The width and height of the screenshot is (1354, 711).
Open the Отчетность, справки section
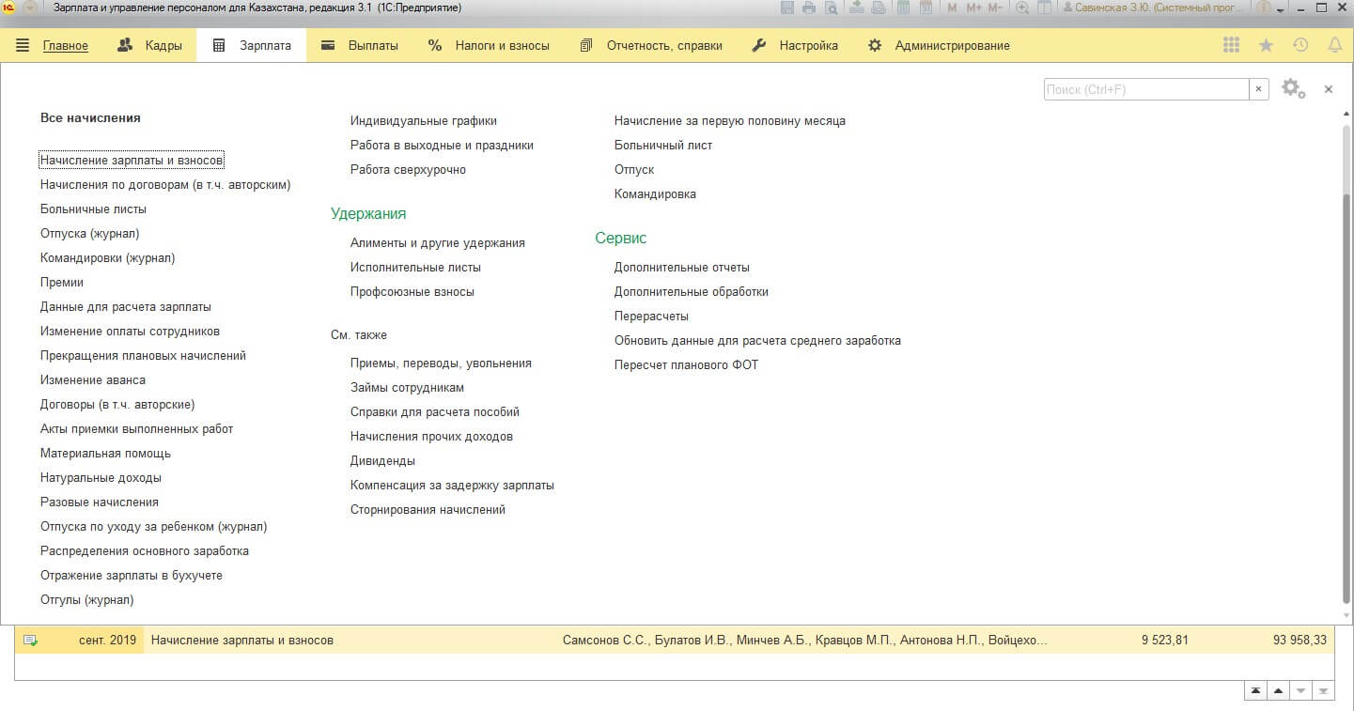click(651, 45)
